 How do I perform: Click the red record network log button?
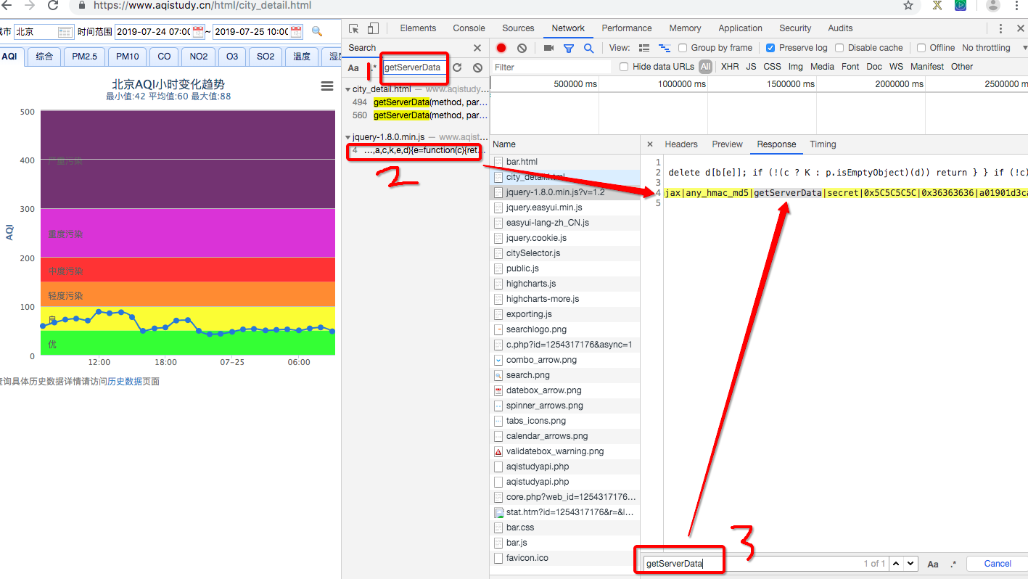(501, 48)
